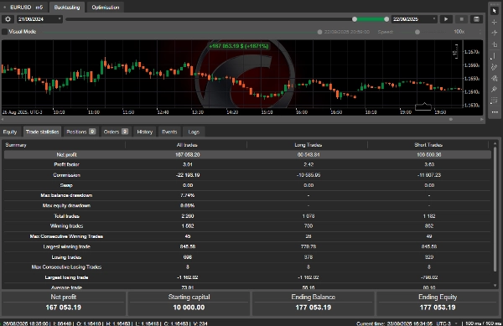Click statistics table scroll down arrow
This screenshot has height=326, width=503.
(x=495, y=285)
